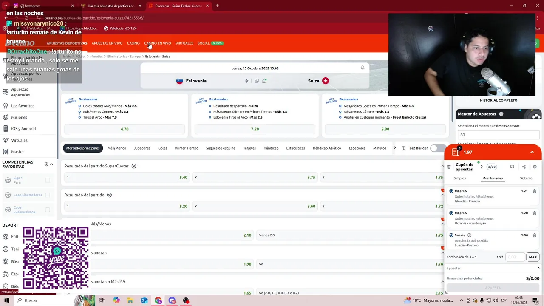
Task: Click the match notification bell icon
Action: 363,68
